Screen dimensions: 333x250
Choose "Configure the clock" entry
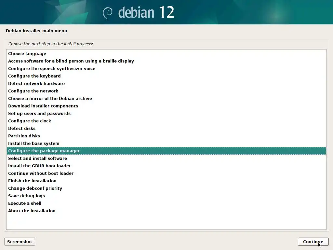[166, 121]
